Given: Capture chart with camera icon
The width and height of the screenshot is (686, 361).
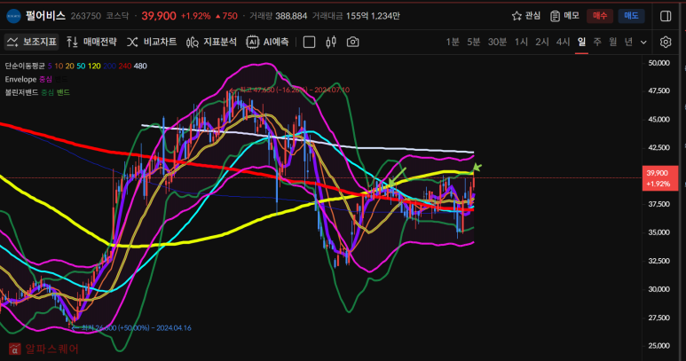Looking at the screenshot, I should 352,42.
